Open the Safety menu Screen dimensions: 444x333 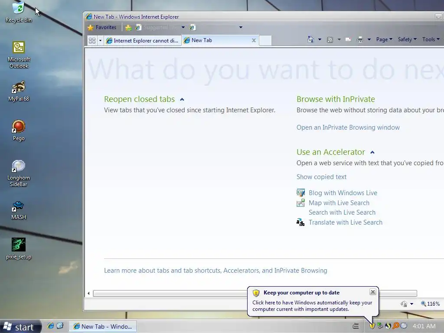point(407,39)
